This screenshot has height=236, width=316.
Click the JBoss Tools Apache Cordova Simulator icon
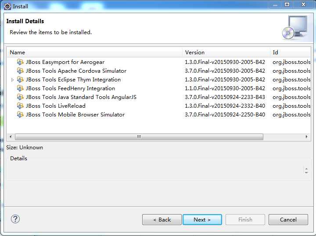[x=20, y=71]
